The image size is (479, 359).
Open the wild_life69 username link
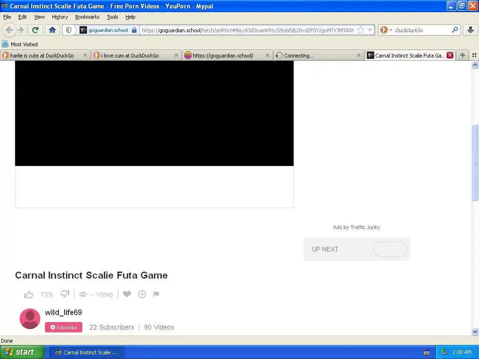pyautogui.click(x=64, y=312)
